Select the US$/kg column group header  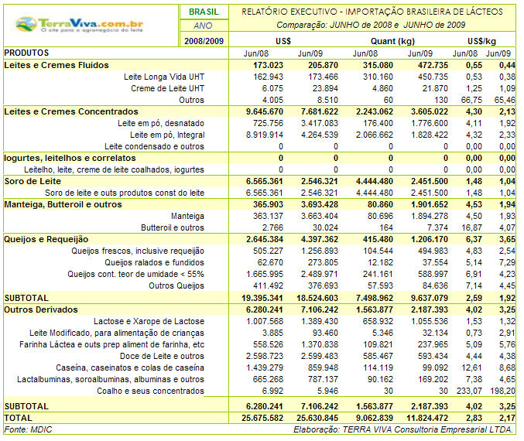pyautogui.click(x=481, y=41)
